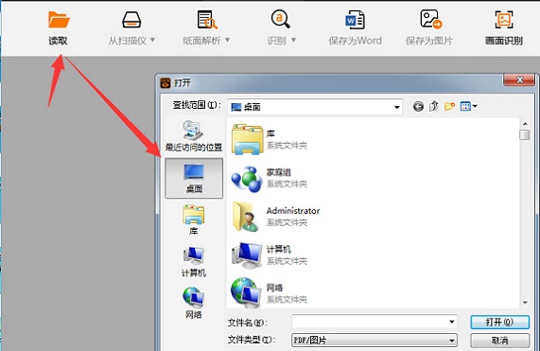Open the 从扫描仪 dropdown arrow
The height and width of the screenshot is (351, 540).
152,40
